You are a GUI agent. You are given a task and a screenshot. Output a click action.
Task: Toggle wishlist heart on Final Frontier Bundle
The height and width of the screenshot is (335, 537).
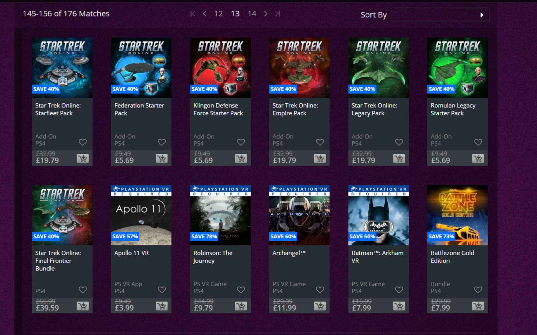click(x=83, y=290)
